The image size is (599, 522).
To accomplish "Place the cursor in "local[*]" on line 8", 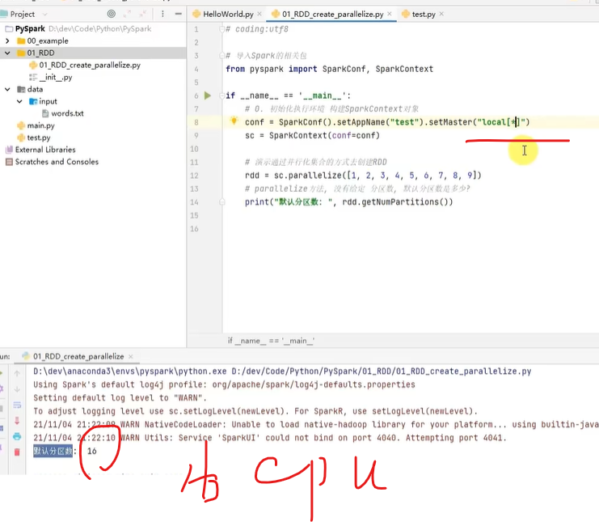I will [x=501, y=122].
